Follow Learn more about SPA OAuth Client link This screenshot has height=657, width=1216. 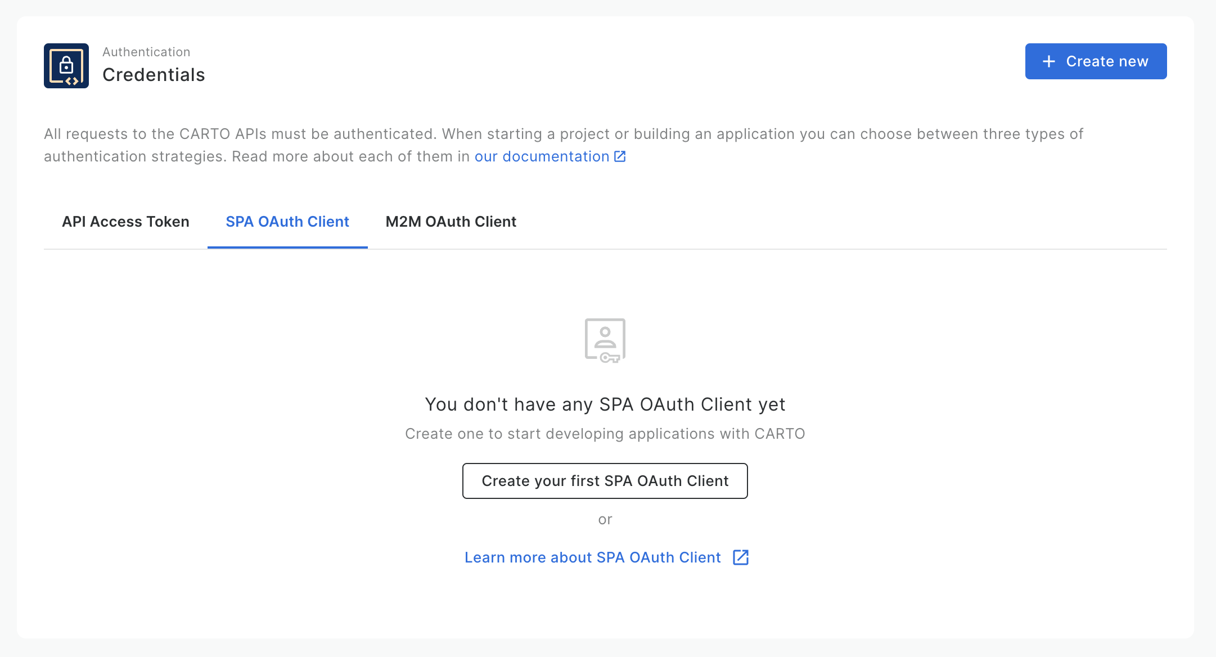(592, 557)
